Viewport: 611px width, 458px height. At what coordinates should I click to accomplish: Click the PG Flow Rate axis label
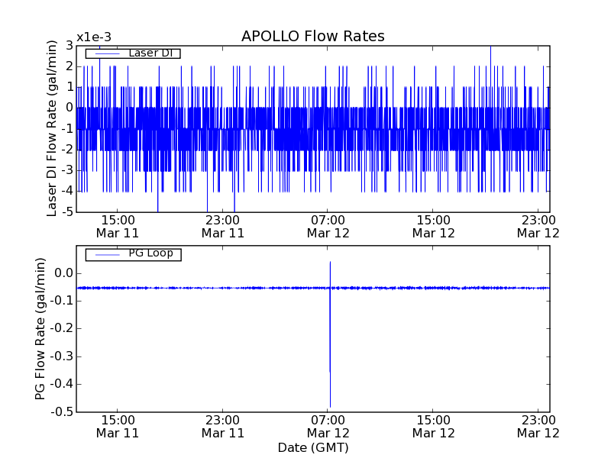[x=40, y=329]
